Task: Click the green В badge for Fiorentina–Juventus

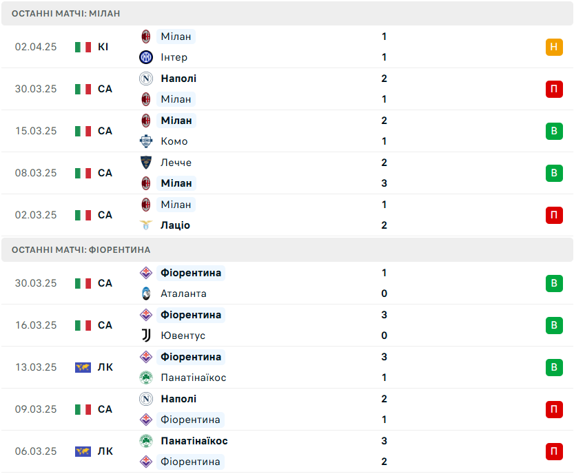Action: tap(554, 325)
